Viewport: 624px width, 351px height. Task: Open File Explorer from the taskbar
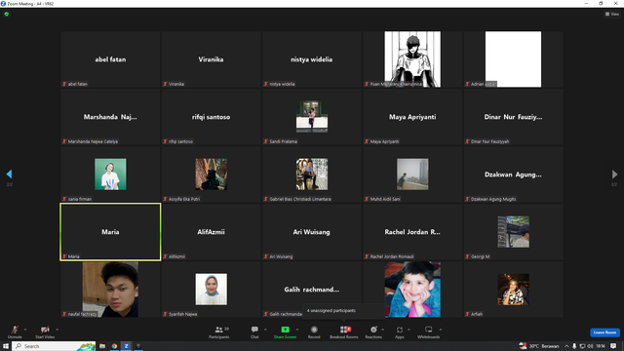(102, 346)
